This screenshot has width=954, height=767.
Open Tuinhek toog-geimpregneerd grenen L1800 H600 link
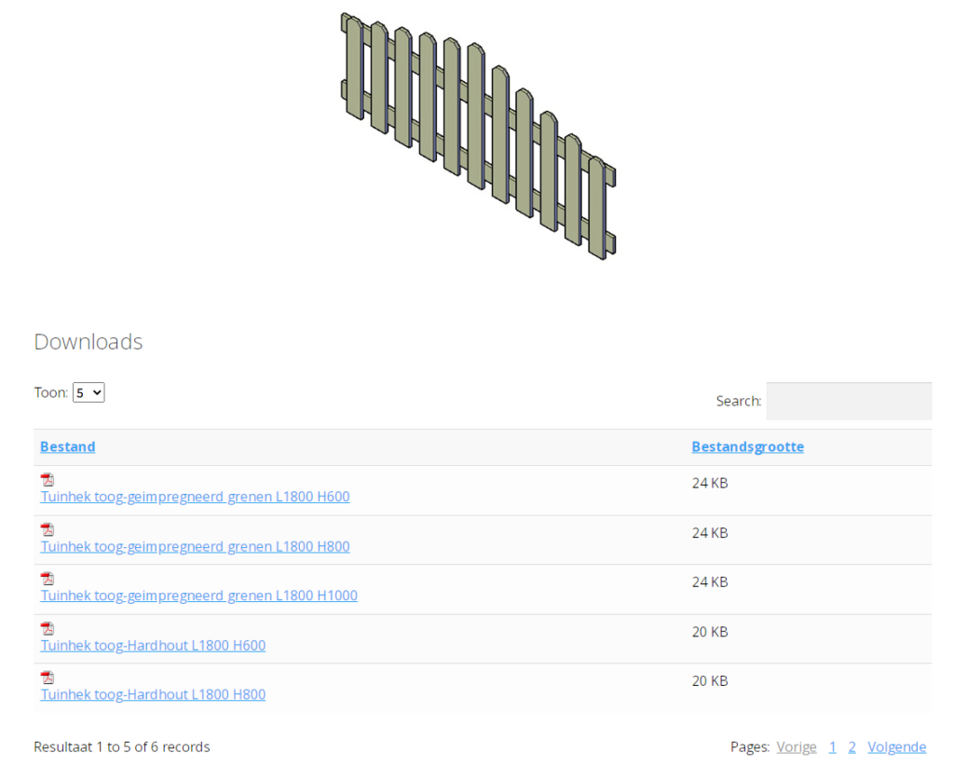click(x=195, y=497)
